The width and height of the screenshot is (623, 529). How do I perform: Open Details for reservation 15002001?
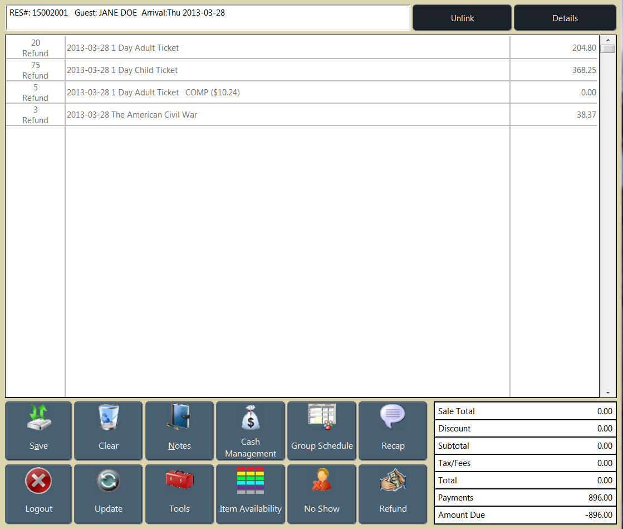pos(565,17)
